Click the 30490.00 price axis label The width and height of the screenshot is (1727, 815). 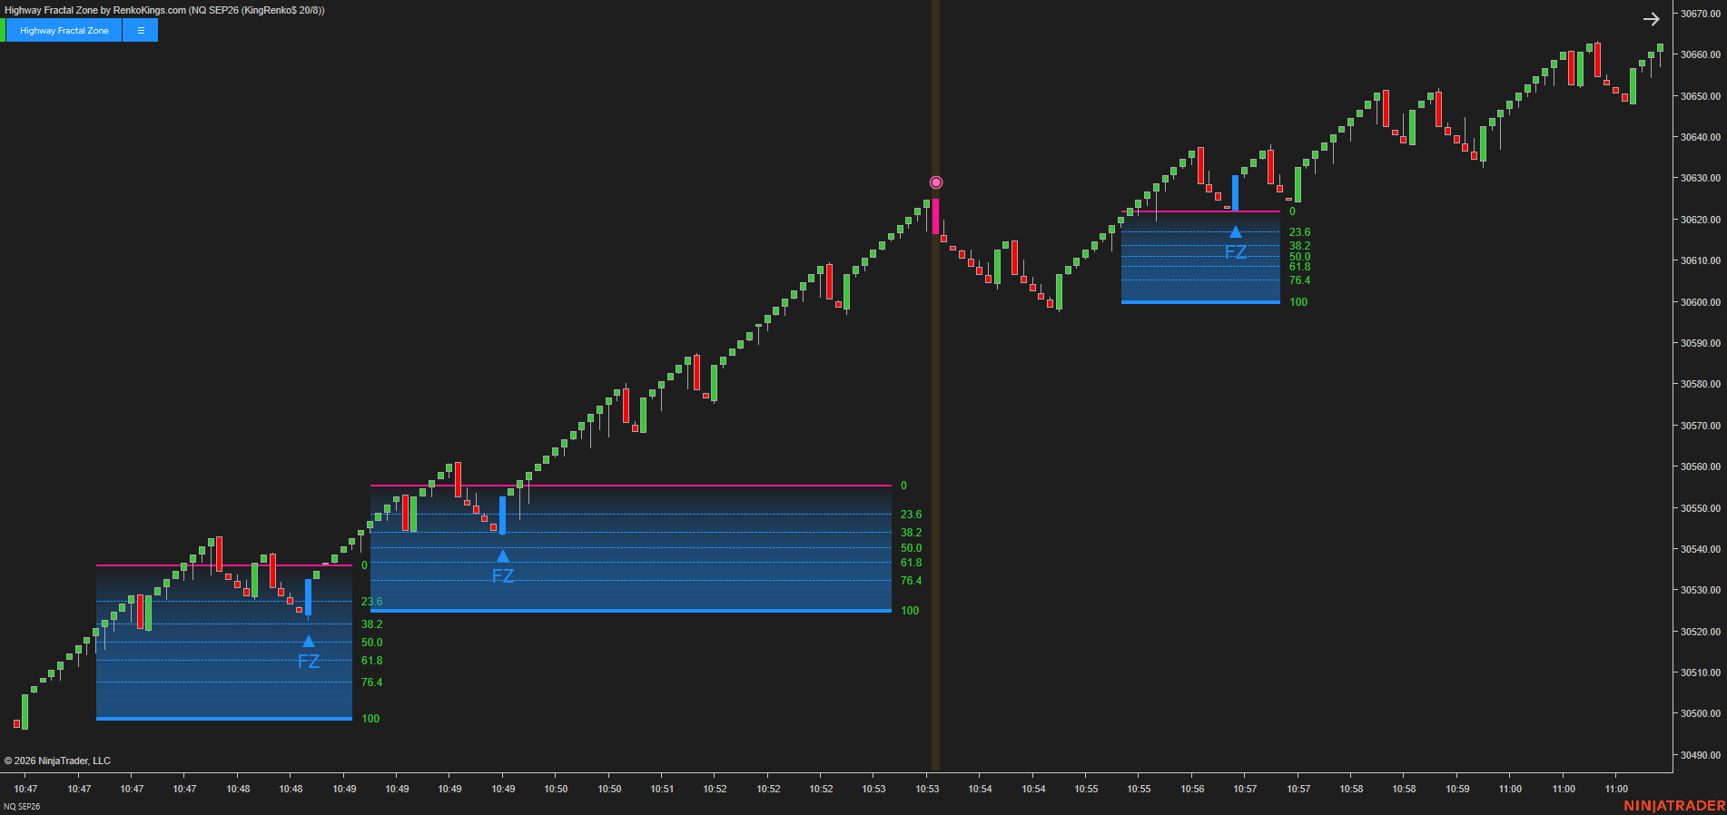point(1700,755)
